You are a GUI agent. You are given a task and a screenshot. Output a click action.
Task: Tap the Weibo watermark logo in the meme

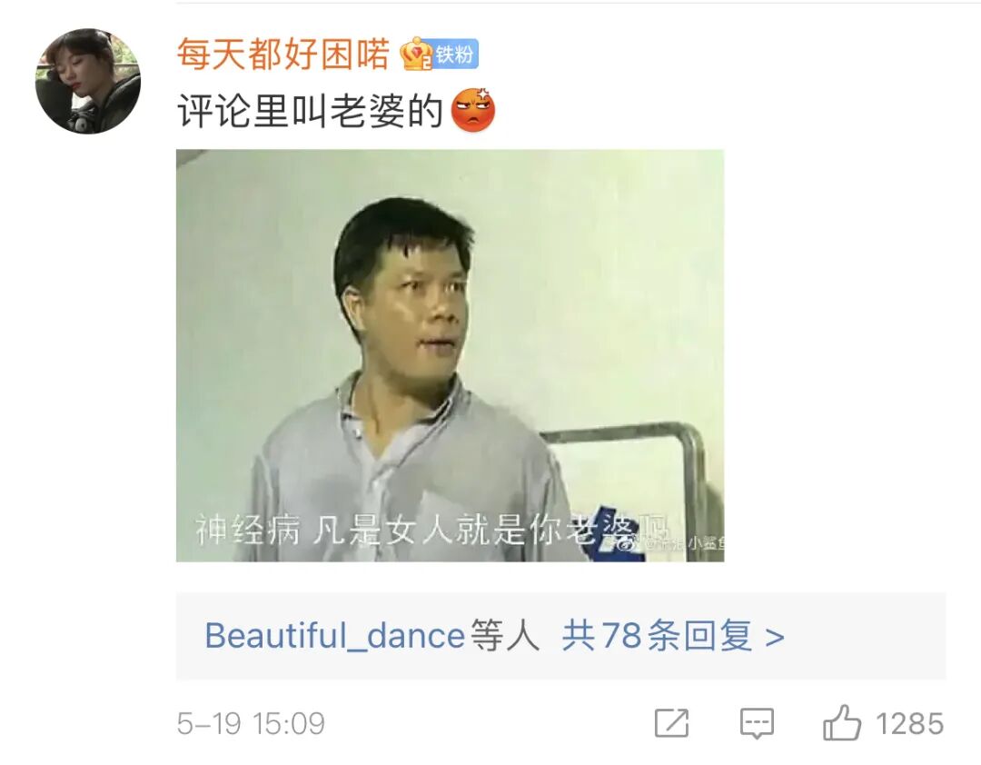[628, 542]
